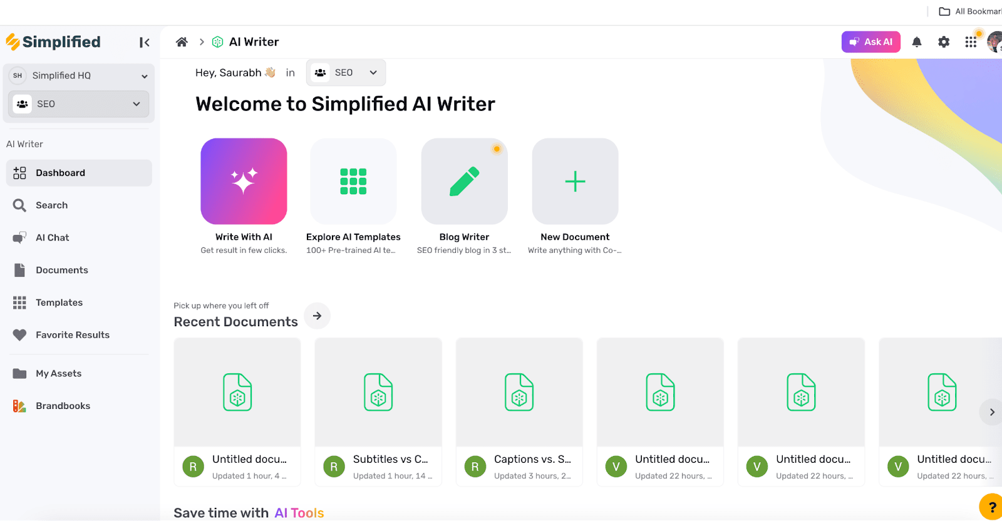
Task: Click the AI Writer breadcrumb icon
Action: pyautogui.click(x=218, y=42)
